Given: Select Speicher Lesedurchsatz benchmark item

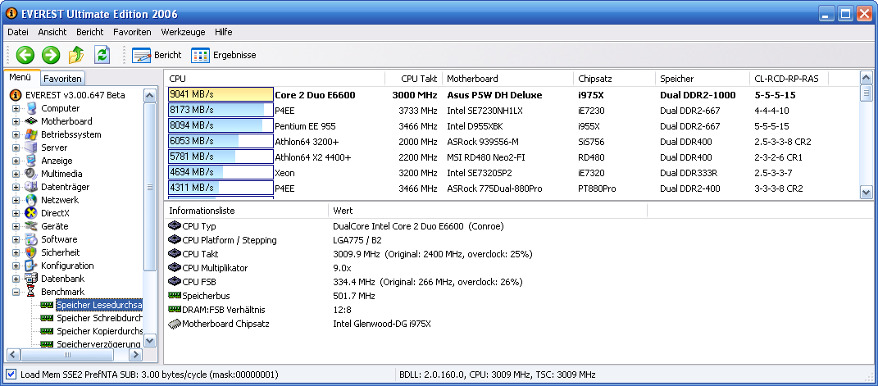Looking at the screenshot, I should (99, 305).
